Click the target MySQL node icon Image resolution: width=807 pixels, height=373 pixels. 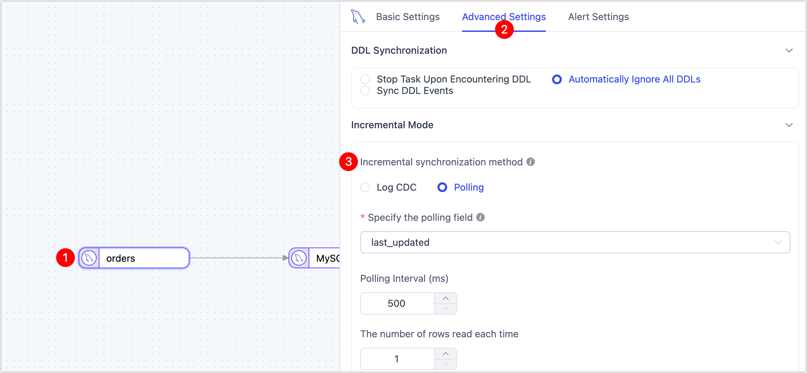(x=299, y=258)
